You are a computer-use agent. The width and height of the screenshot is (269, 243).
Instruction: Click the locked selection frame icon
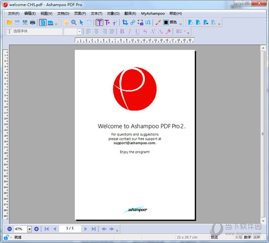tap(140, 22)
